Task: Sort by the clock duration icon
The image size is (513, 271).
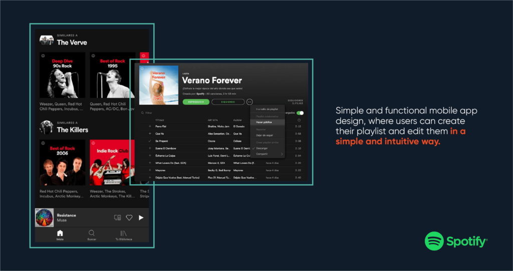Action: tap(299, 120)
